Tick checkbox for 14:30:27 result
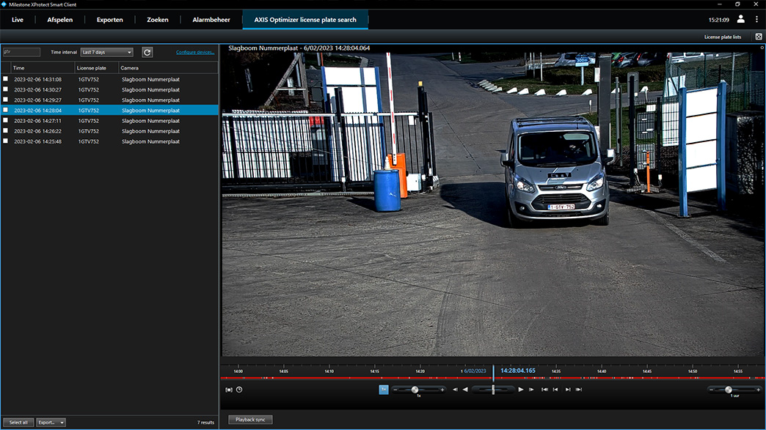The height and width of the screenshot is (430, 766). pos(5,89)
